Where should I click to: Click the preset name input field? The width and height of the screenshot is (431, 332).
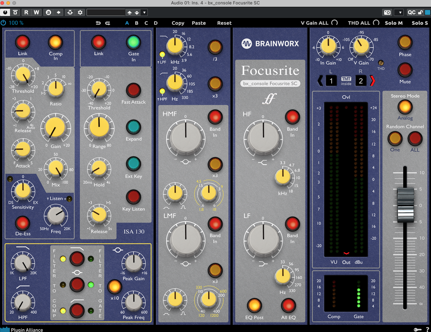coord(106,12)
